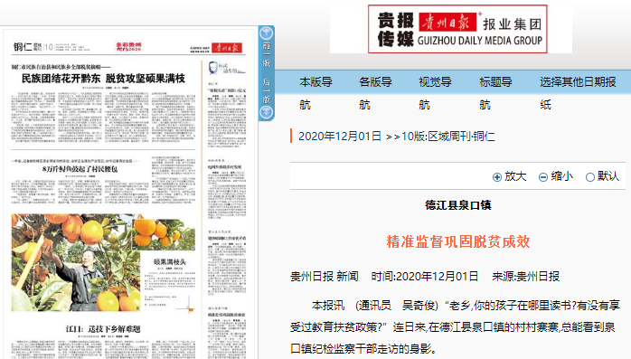This screenshot has height=359, width=631.
Task: Open 民族团结花开黔东 headline article
Action: coord(103,79)
